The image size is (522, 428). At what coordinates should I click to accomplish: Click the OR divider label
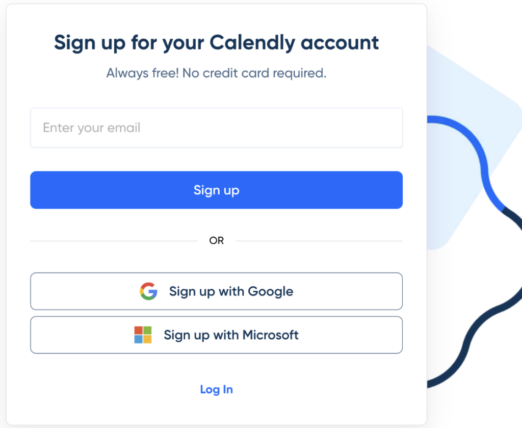pos(216,240)
